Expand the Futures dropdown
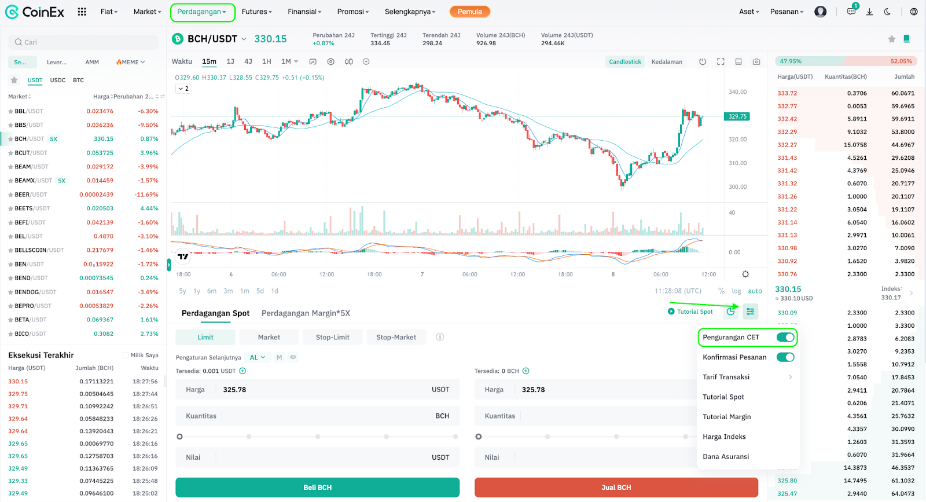 pos(257,12)
